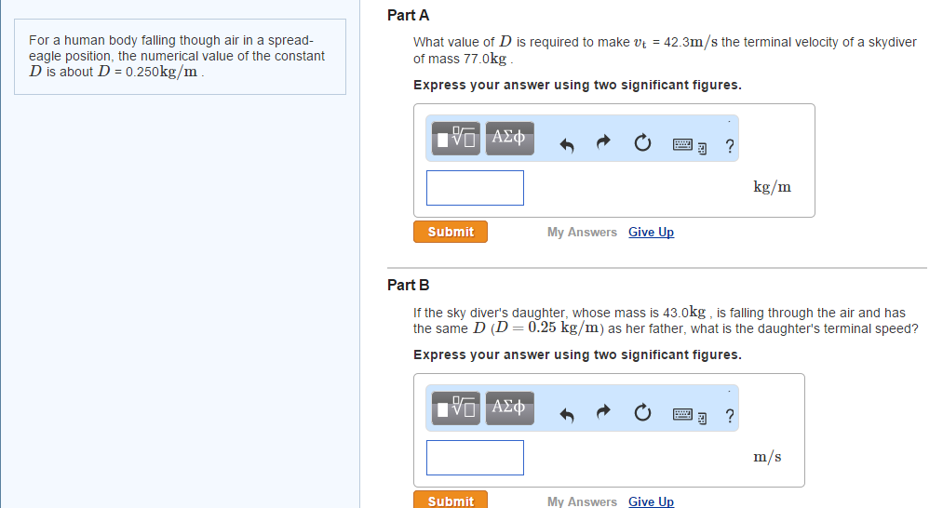Submit the Part B answer
The image size is (943, 508).
(x=451, y=501)
